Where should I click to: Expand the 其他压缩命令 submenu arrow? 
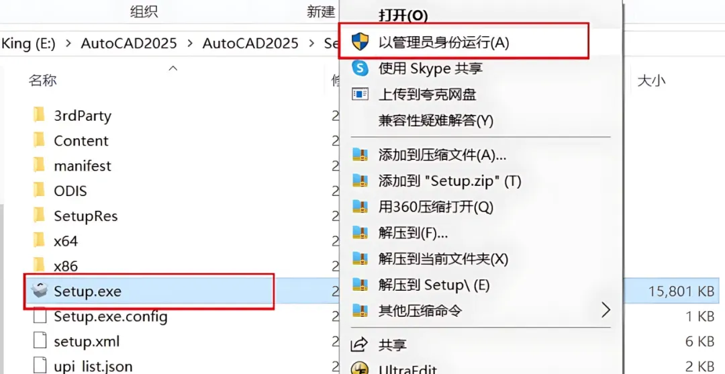tap(606, 310)
